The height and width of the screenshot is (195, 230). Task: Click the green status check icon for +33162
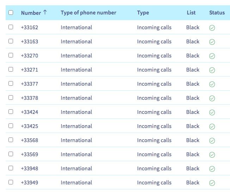(212, 28)
